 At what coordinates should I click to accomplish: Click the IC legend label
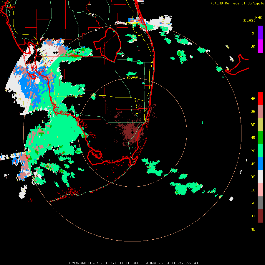point(253,190)
